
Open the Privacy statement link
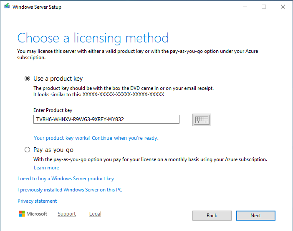[x=37, y=201]
